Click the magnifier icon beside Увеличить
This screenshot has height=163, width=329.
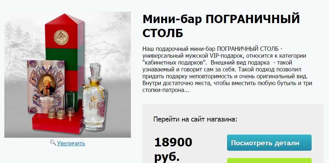click(x=53, y=143)
